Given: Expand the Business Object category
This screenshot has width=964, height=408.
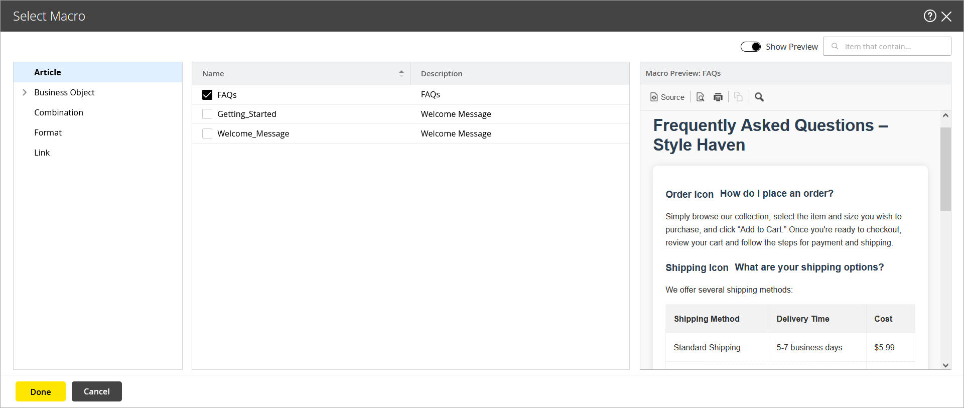Looking at the screenshot, I should (25, 92).
